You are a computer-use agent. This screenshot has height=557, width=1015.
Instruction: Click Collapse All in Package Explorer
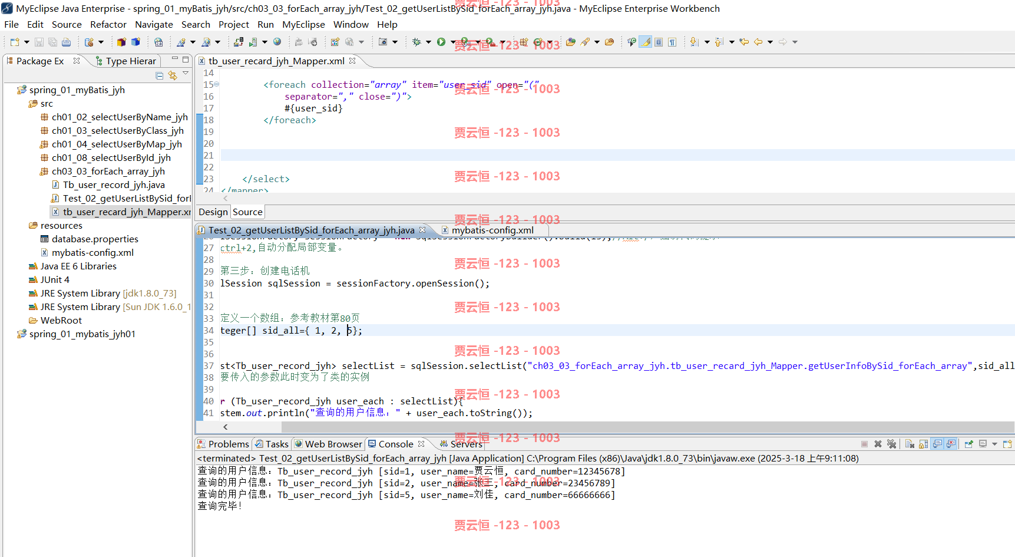coord(159,75)
